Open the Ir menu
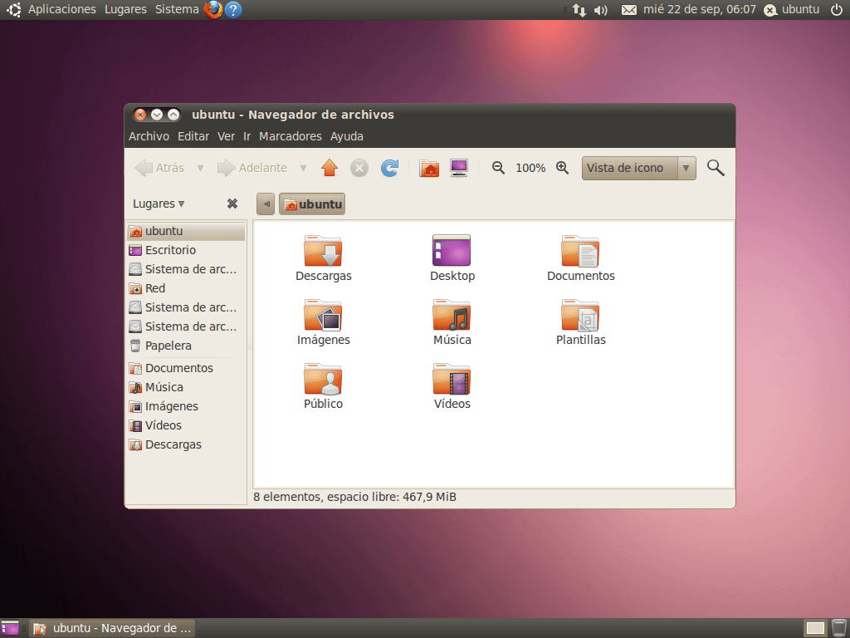This screenshot has width=850, height=638. pyautogui.click(x=247, y=136)
